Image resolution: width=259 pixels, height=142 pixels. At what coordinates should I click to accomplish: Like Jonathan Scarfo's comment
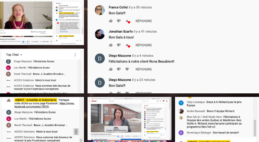point(111,45)
